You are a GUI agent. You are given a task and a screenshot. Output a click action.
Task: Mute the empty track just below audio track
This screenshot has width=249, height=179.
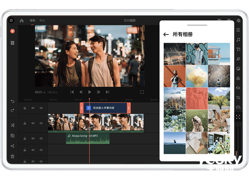point(33,150)
